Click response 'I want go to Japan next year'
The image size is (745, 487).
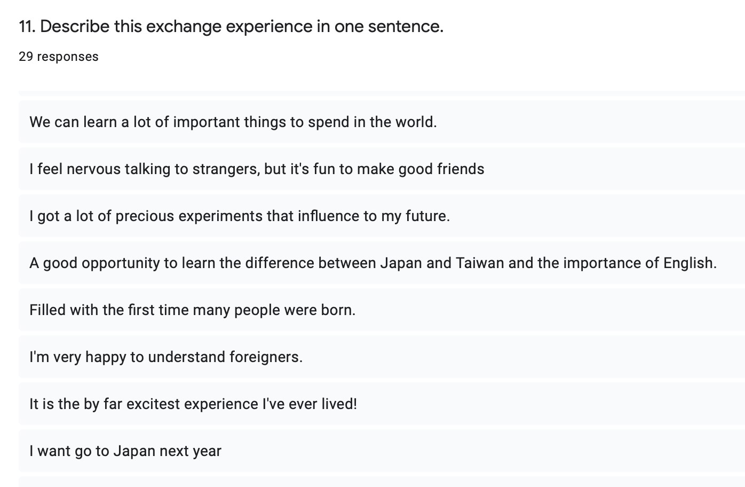[x=382, y=451]
